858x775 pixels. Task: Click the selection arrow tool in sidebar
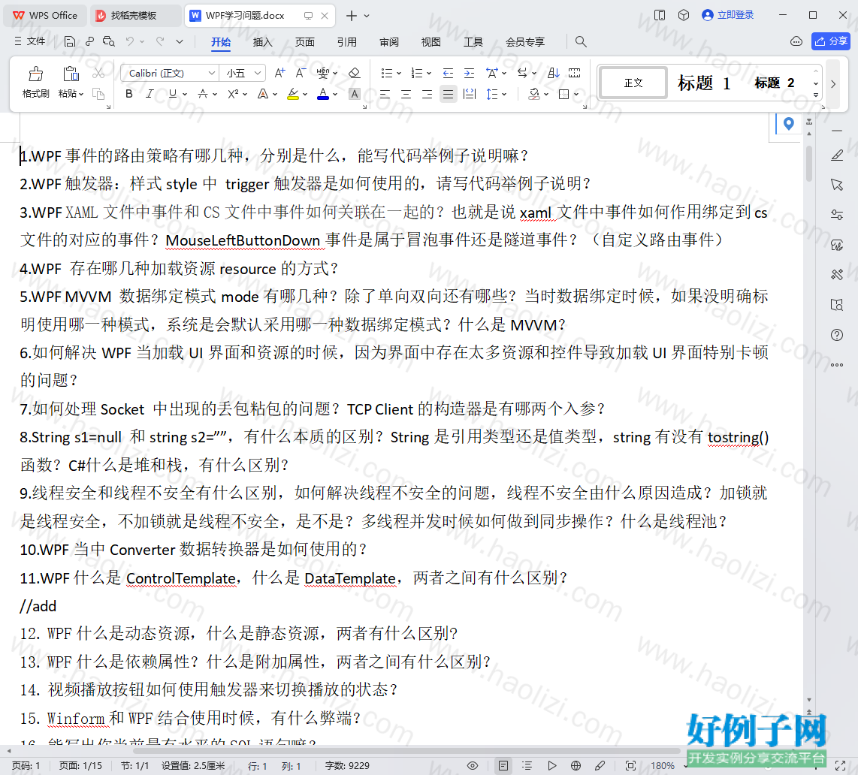[837, 185]
